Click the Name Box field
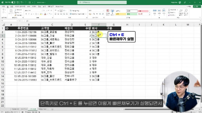The height and width of the screenshot is (113, 202). (10, 21)
